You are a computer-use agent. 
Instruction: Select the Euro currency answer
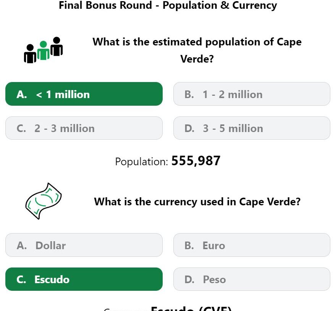pyautogui.click(x=252, y=245)
